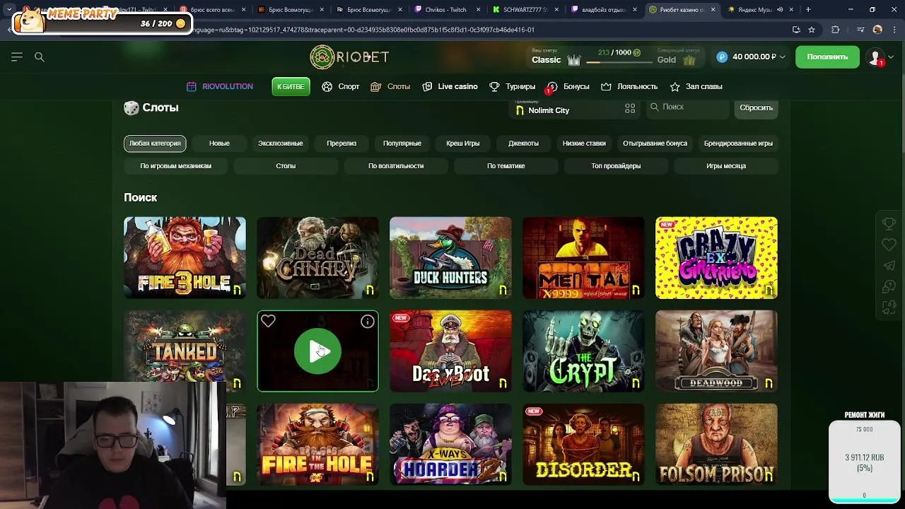The image size is (905, 509).
Task: Open the Deadwood game
Action: click(716, 351)
